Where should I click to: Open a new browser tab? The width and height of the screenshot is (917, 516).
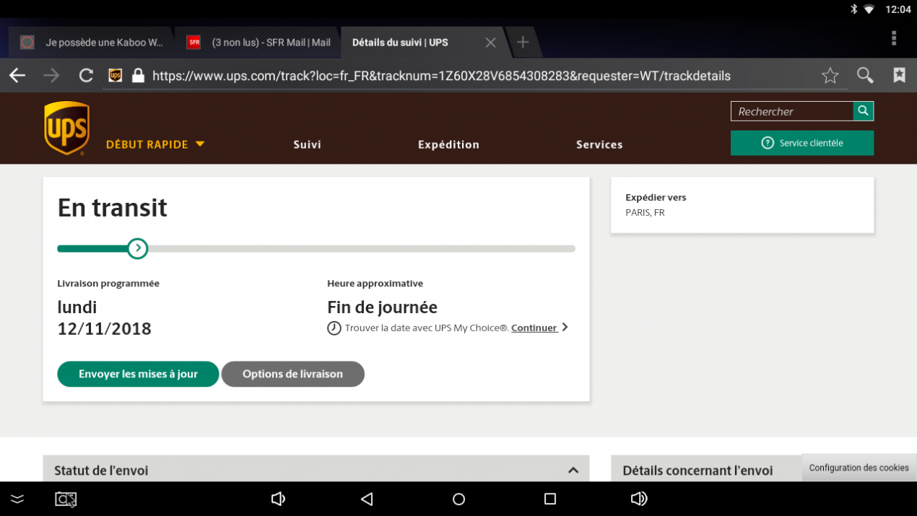523,43
